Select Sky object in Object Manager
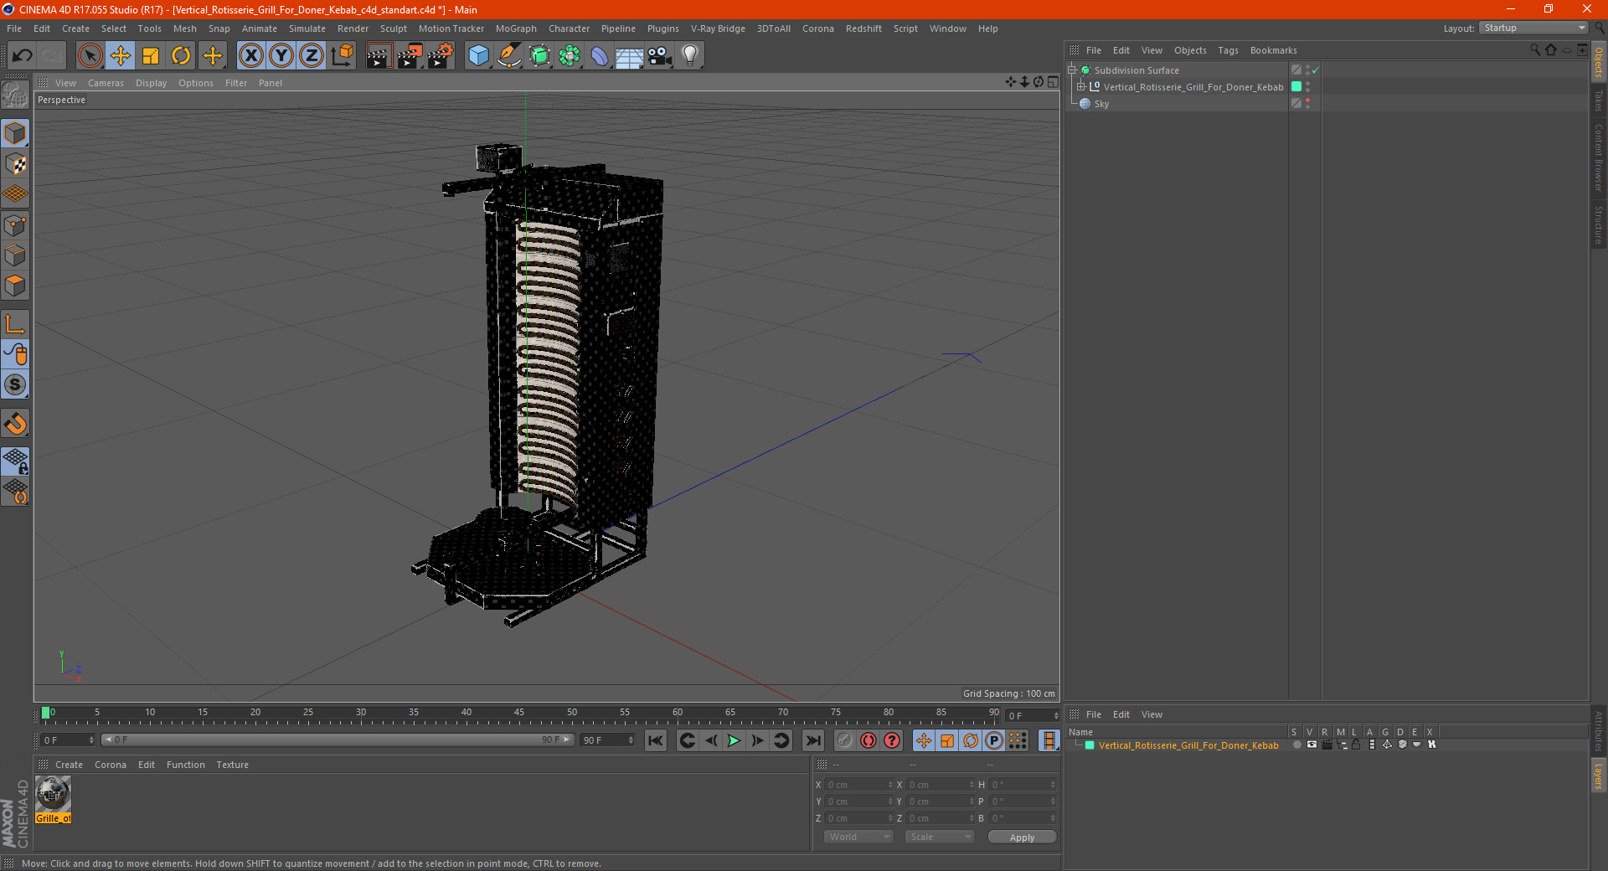This screenshot has width=1608, height=871. 1101,104
